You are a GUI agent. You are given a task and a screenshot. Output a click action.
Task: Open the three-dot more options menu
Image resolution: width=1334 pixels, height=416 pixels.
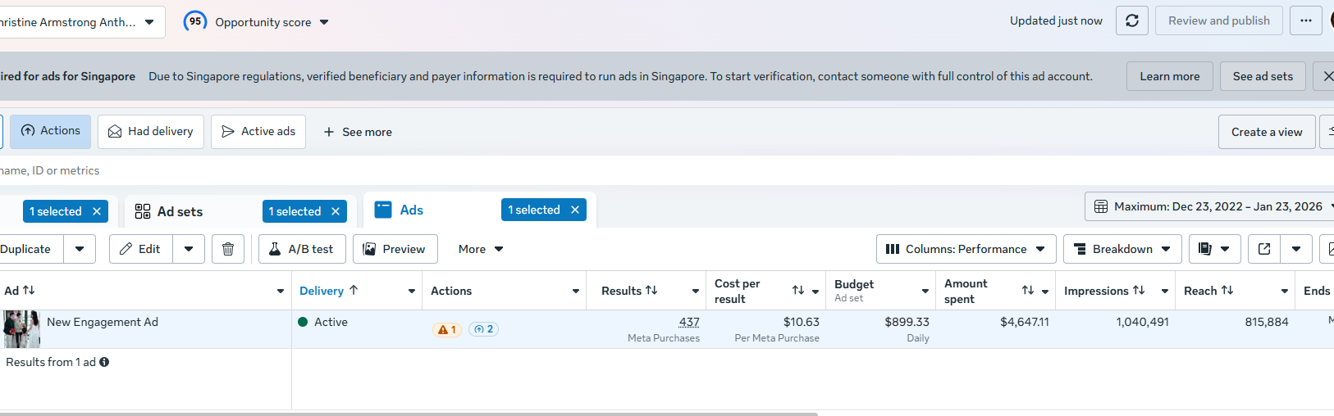tap(1305, 21)
